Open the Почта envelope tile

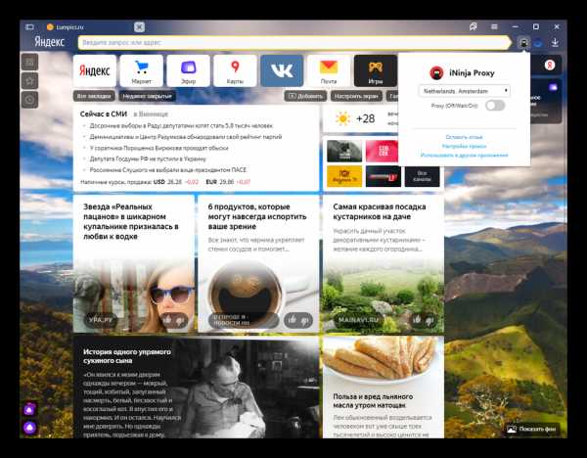tap(329, 70)
